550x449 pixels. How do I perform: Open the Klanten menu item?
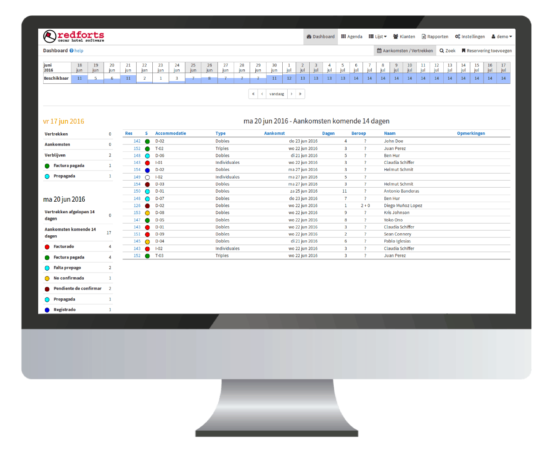404,37
